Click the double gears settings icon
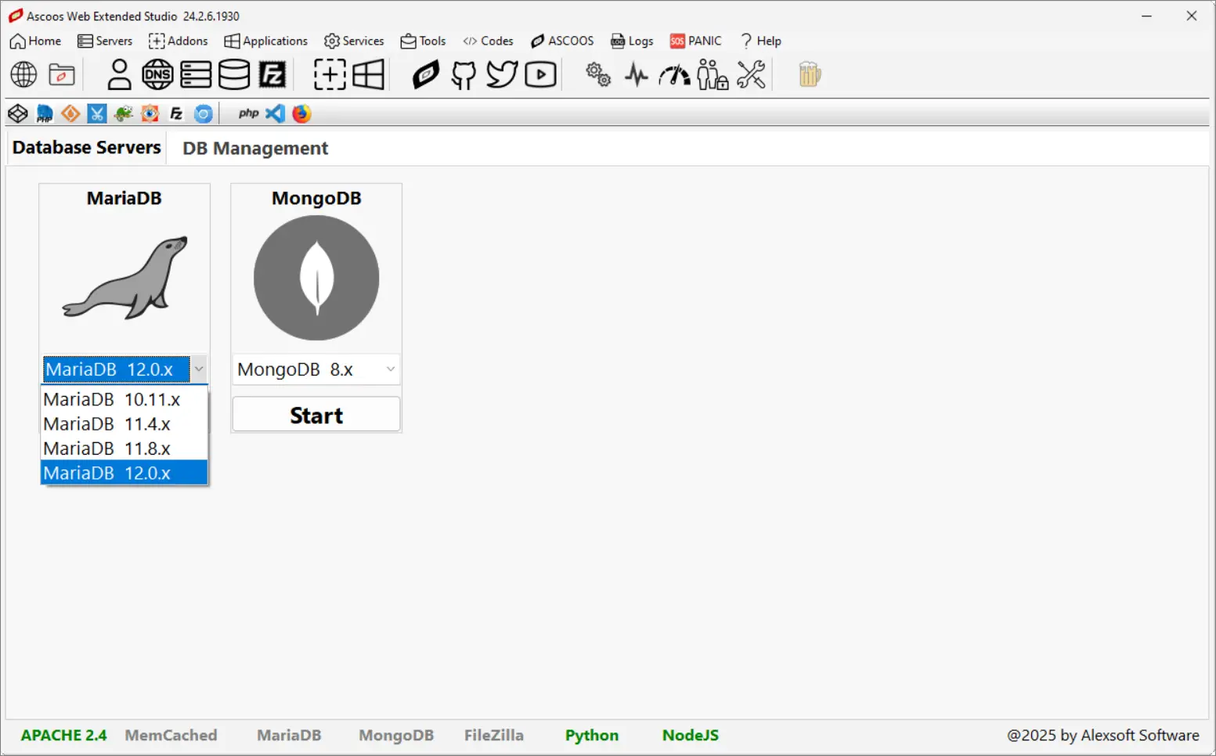 [599, 75]
